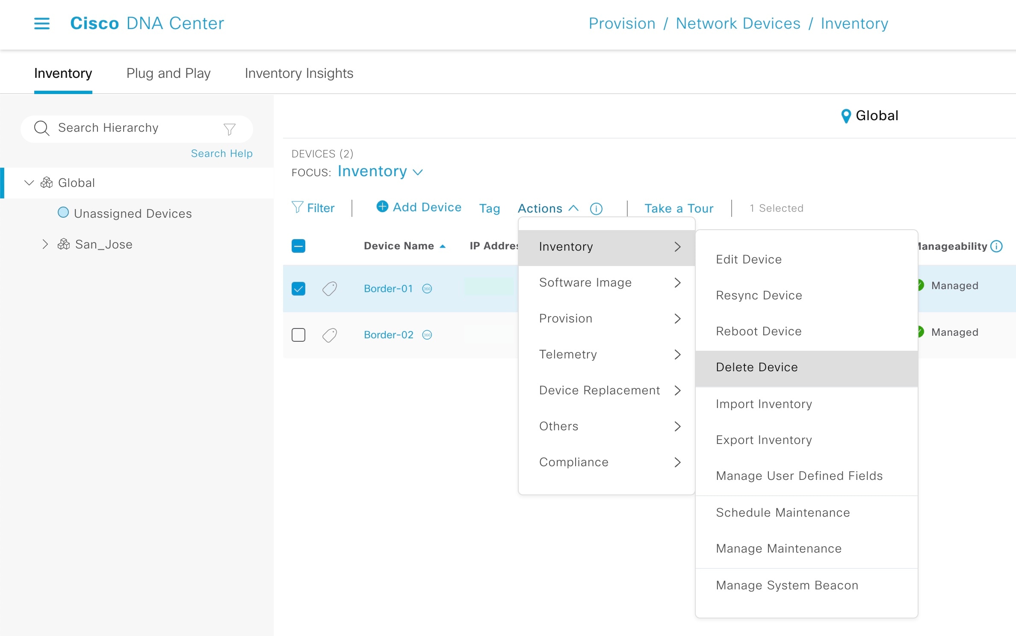The width and height of the screenshot is (1016, 636).
Task: Toggle the select-all devices checkbox
Action: pos(298,246)
